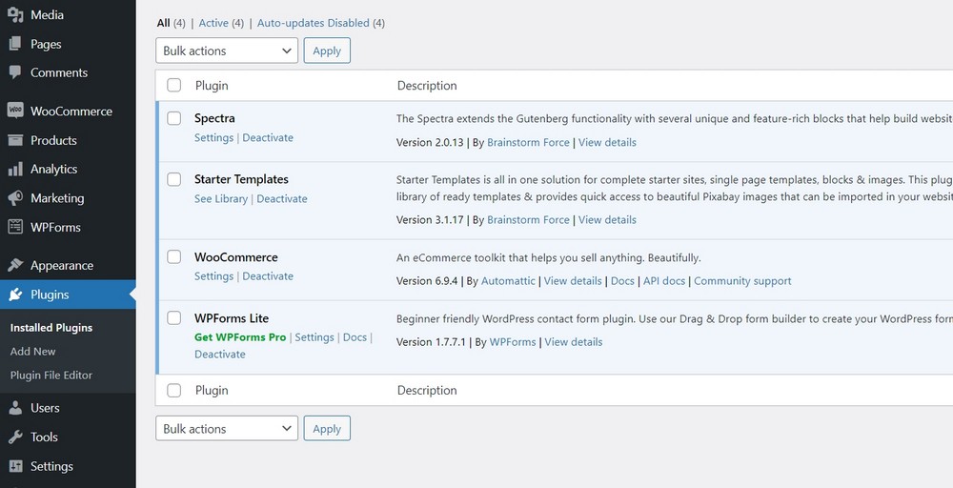Click the Comments speech bubble icon

point(15,72)
